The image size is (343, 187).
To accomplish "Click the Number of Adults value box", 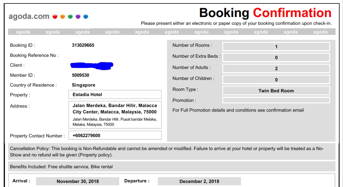I will 276,68.
